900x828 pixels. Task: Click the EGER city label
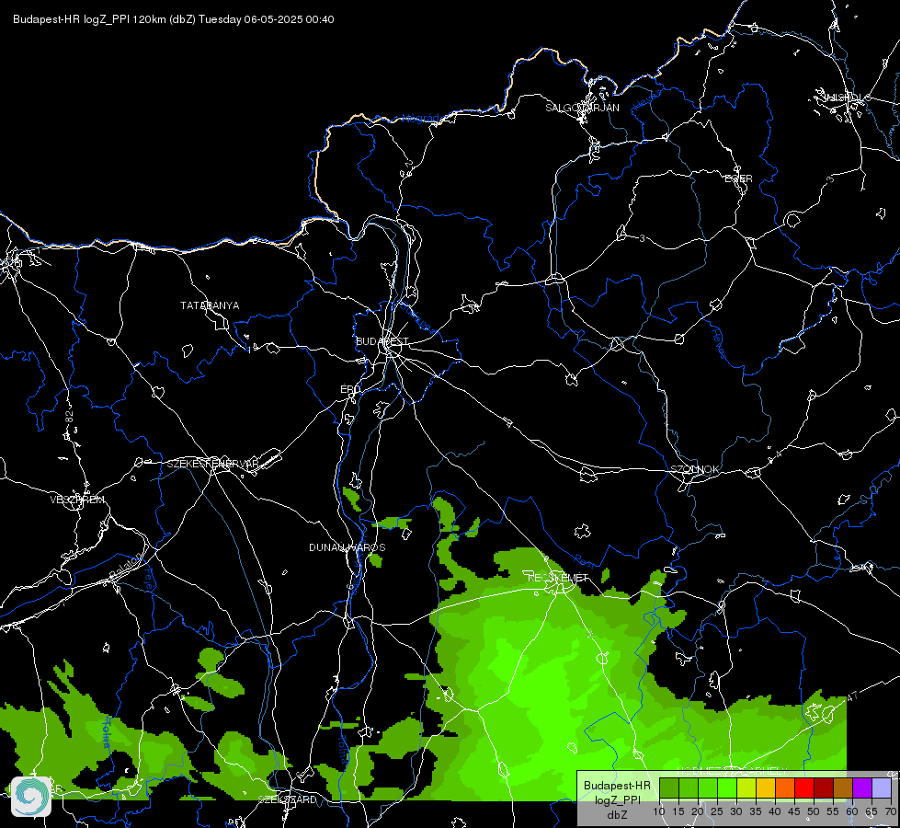[738, 178]
